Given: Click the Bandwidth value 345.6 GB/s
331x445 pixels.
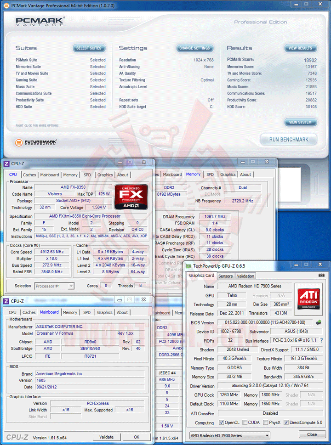Looking at the screenshot, I should pos(304,377).
